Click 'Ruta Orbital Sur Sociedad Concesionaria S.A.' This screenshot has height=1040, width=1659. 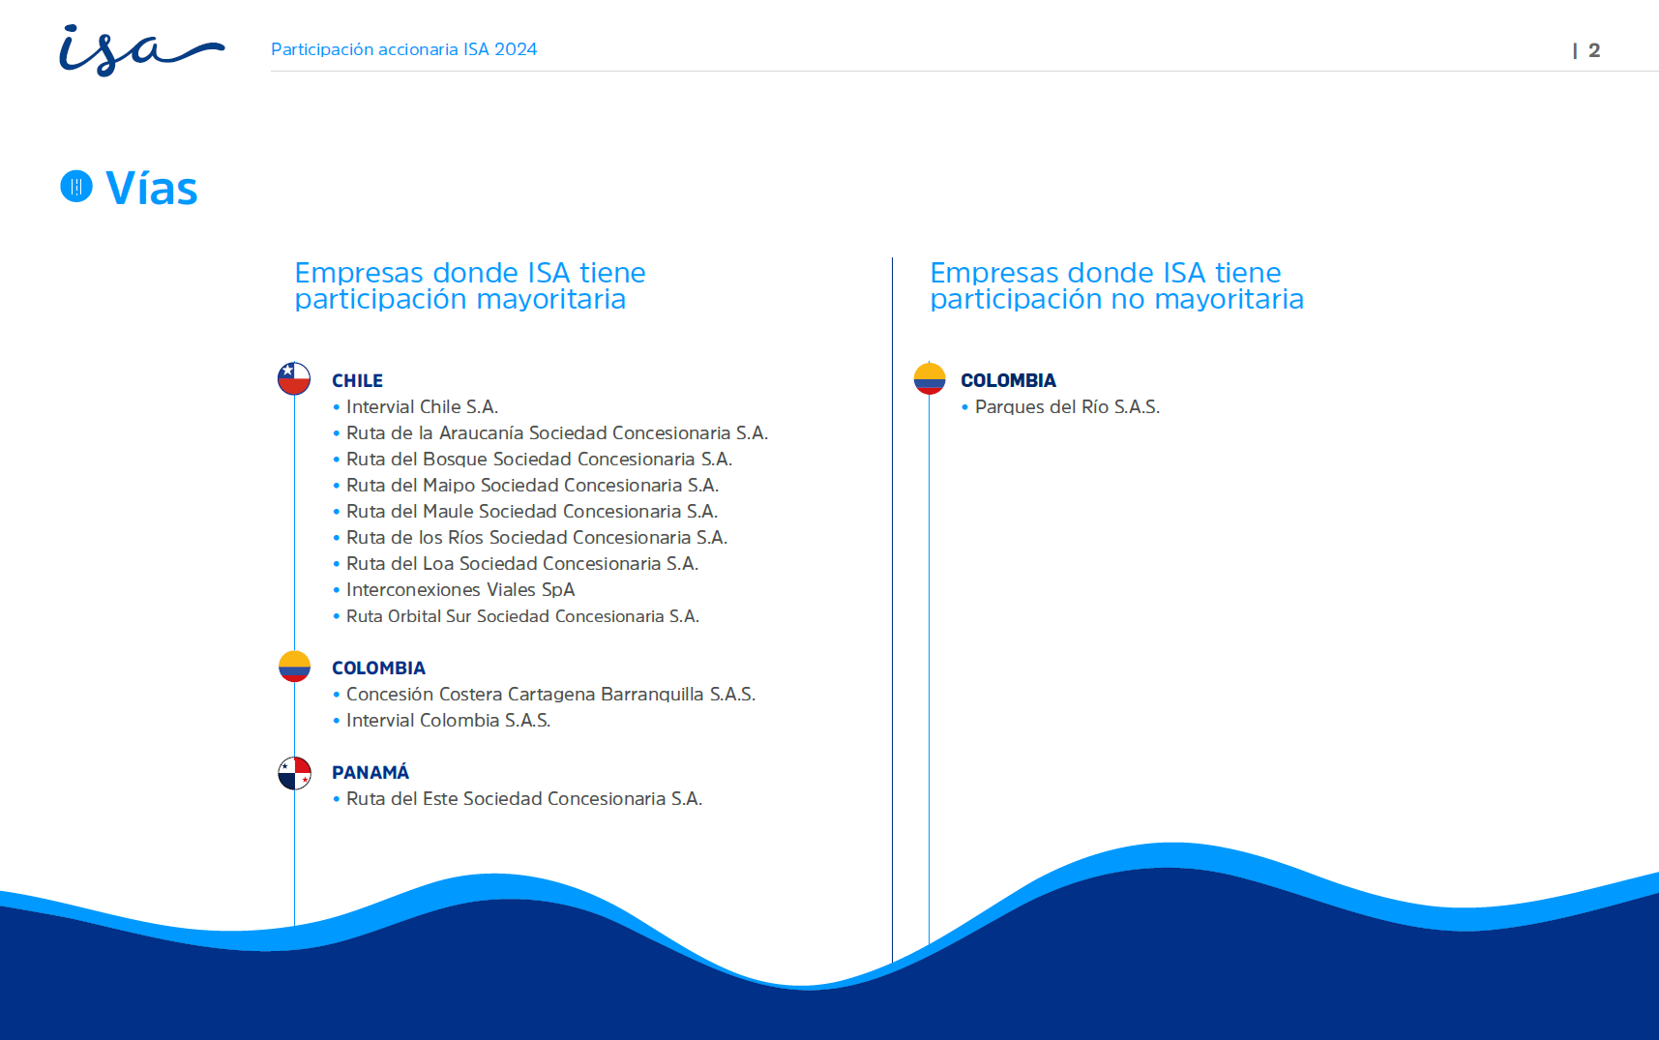522,616
